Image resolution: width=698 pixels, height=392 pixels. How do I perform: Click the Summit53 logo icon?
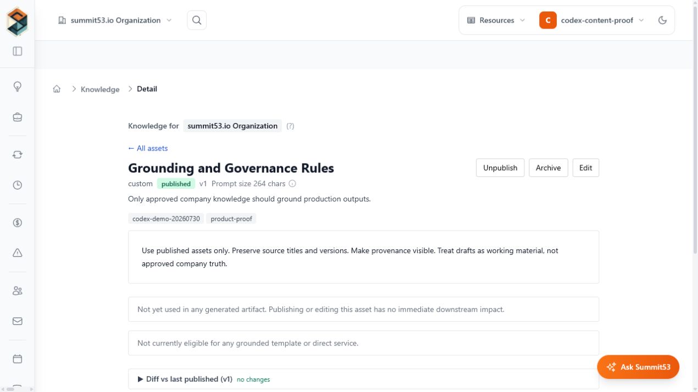click(x=17, y=21)
